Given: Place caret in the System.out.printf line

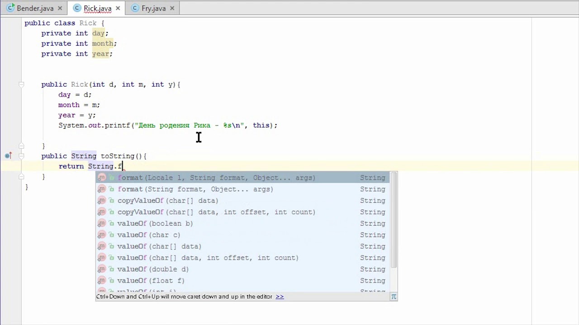Looking at the screenshot, I should pyautogui.click(x=167, y=125).
